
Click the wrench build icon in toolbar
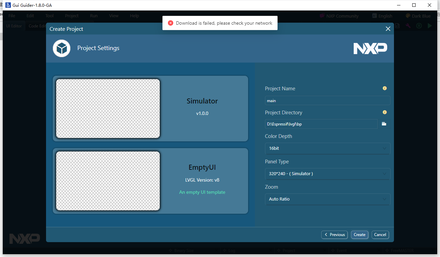click(408, 26)
